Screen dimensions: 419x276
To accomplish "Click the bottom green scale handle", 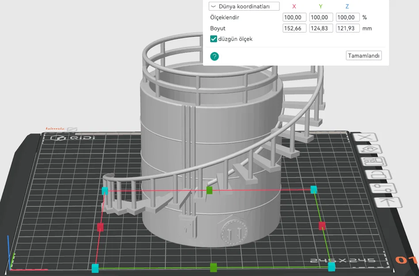I will tap(213, 268).
